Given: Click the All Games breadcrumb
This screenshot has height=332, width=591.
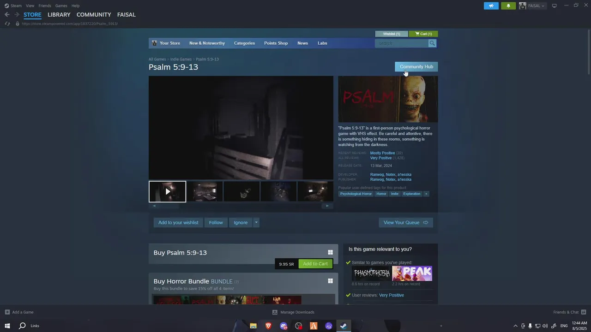Looking at the screenshot, I should [157, 59].
